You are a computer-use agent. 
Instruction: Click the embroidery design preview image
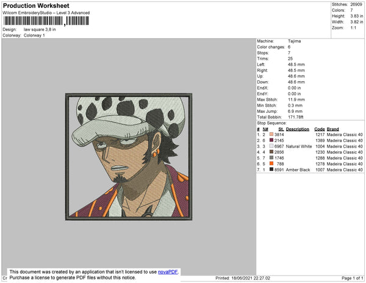coord(129,157)
